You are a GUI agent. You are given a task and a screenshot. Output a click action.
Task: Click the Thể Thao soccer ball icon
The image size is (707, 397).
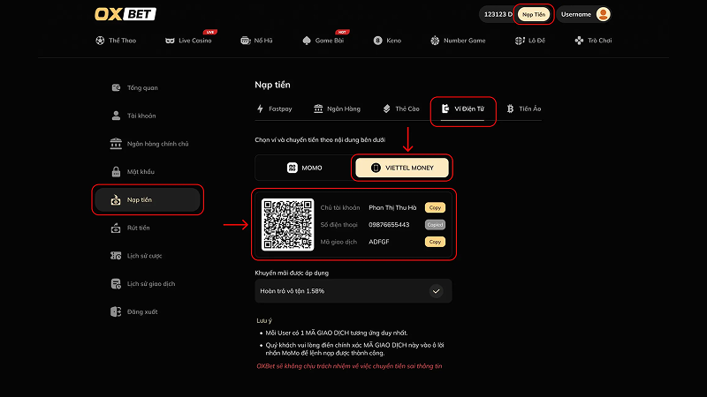pyautogui.click(x=100, y=41)
